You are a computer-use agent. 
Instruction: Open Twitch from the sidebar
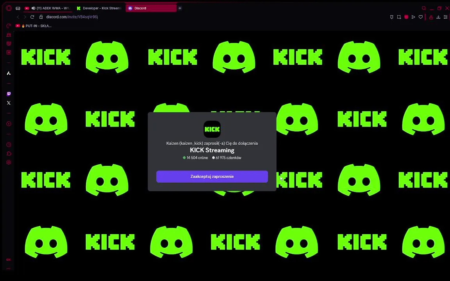tap(9, 94)
